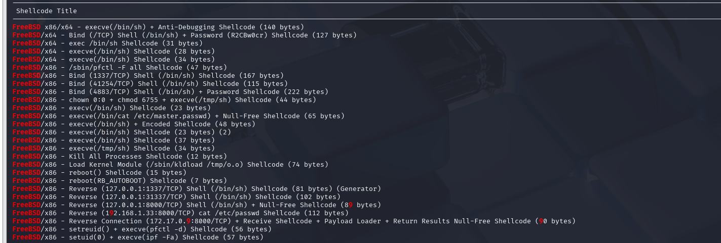Screen dimensions: 721x243
Task: Click the x64 execve(/bin/sh) Shellcode (34 bytes) line
Action: pyautogui.click(x=113, y=59)
